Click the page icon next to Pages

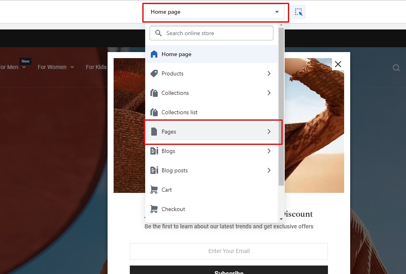[x=154, y=132]
